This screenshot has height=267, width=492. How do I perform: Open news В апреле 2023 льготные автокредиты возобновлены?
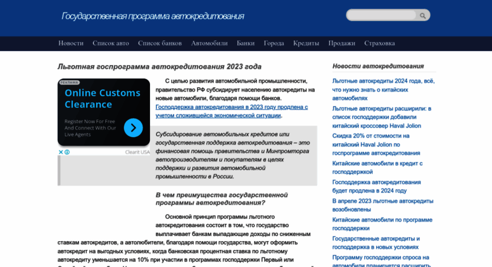[382, 205]
